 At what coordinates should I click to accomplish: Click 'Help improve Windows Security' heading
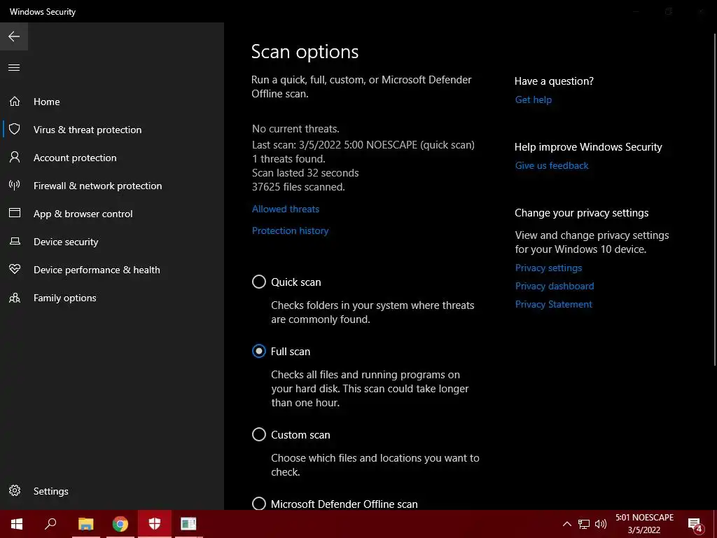[x=588, y=147]
